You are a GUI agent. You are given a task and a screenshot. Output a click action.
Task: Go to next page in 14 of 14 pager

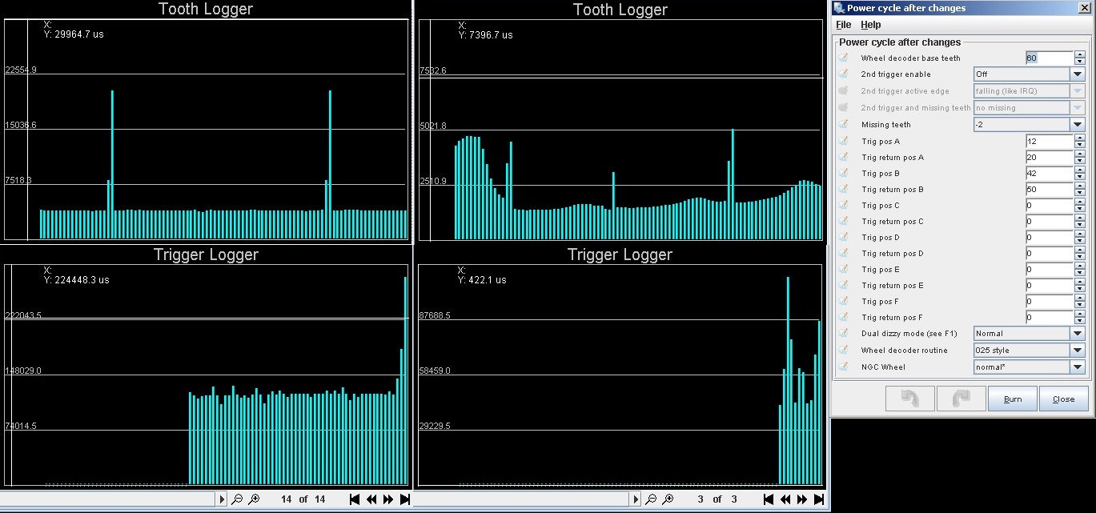point(388,499)
